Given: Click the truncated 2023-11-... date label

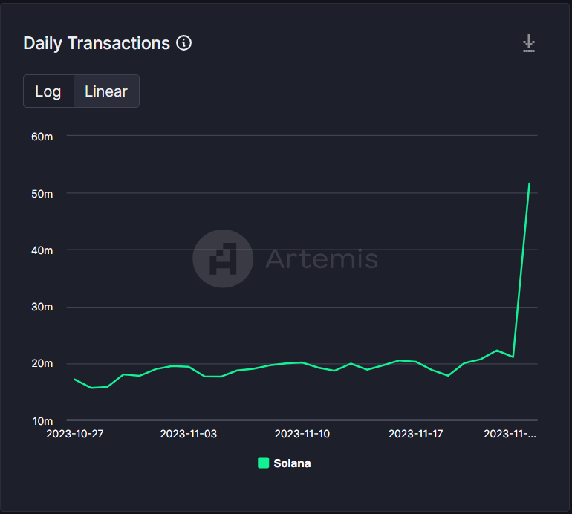Looking at the screenshot, I should click(x=510, y=434).
